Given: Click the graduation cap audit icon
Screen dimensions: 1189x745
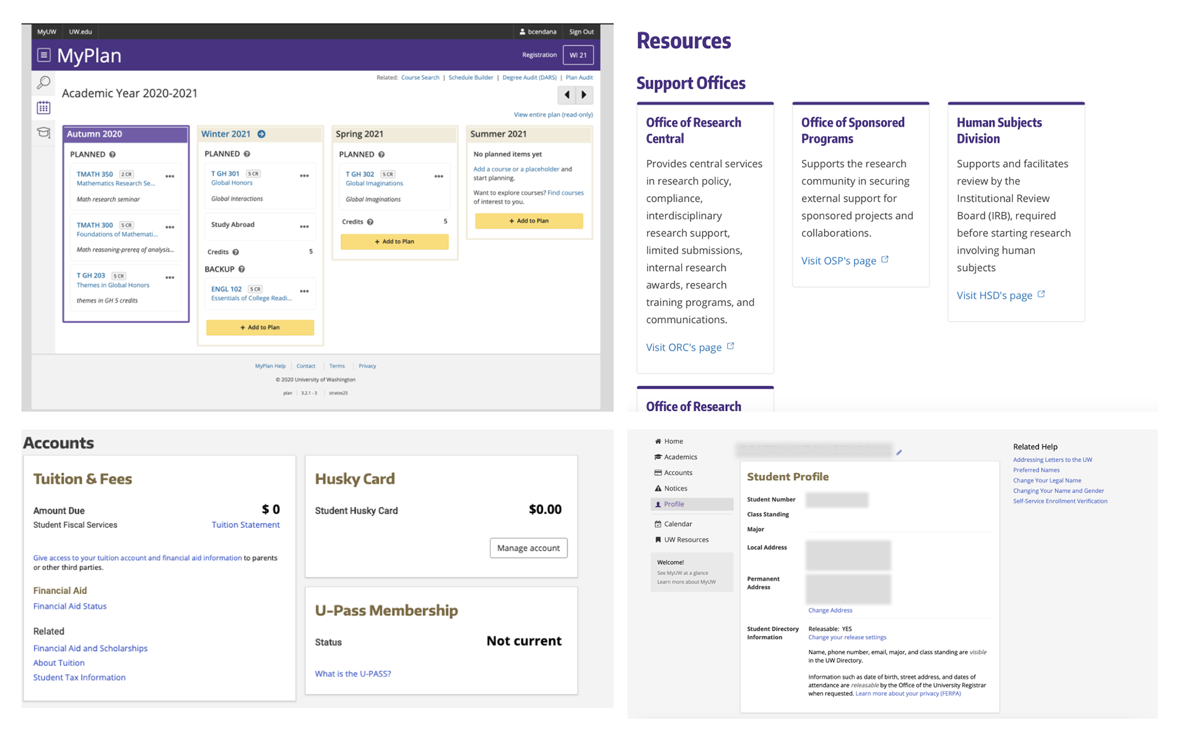Looking at the screenshot, I should click(x=43, y=132).
